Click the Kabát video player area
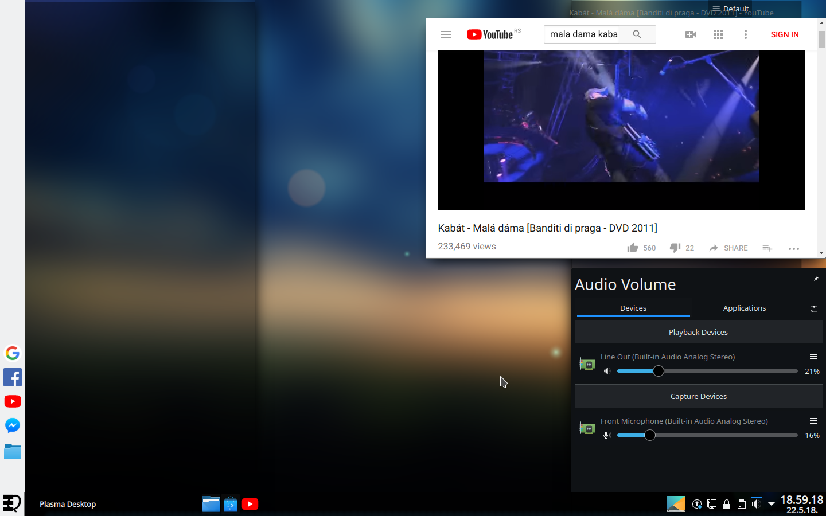The height and width of the screenshot is (516, 826). pyautogui.click(x=622, y=130)
